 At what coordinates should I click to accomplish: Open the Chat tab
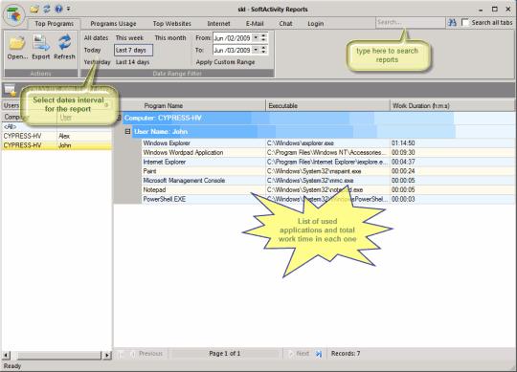tap(285, 24)
